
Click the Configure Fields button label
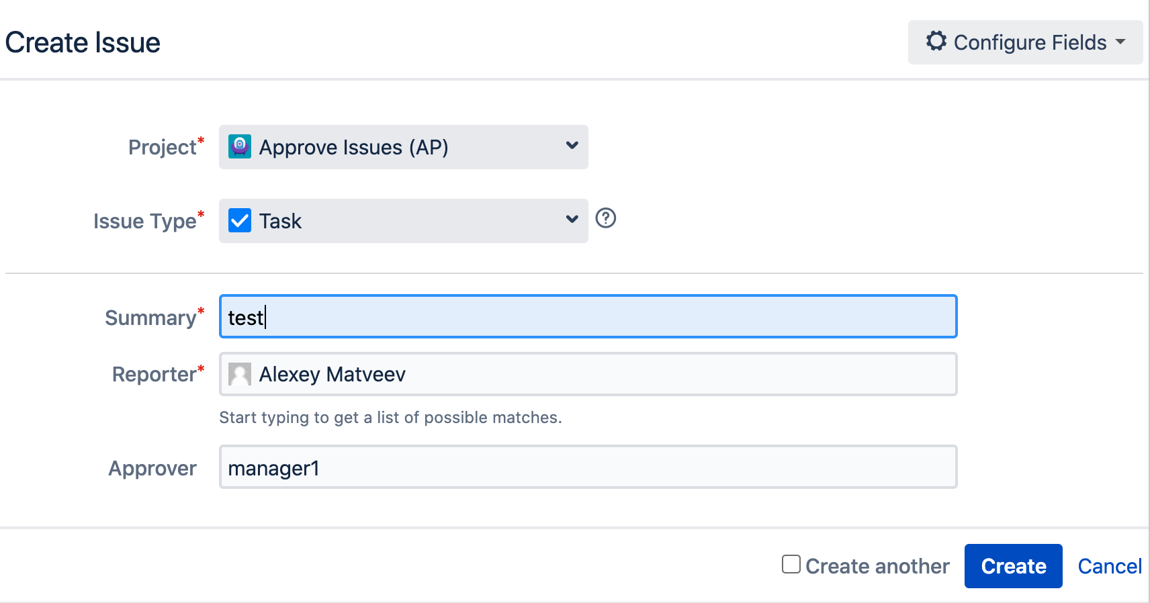(1030, 42)
